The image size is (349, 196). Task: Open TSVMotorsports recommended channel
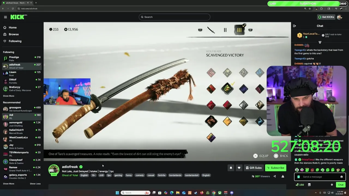(22, 154)
